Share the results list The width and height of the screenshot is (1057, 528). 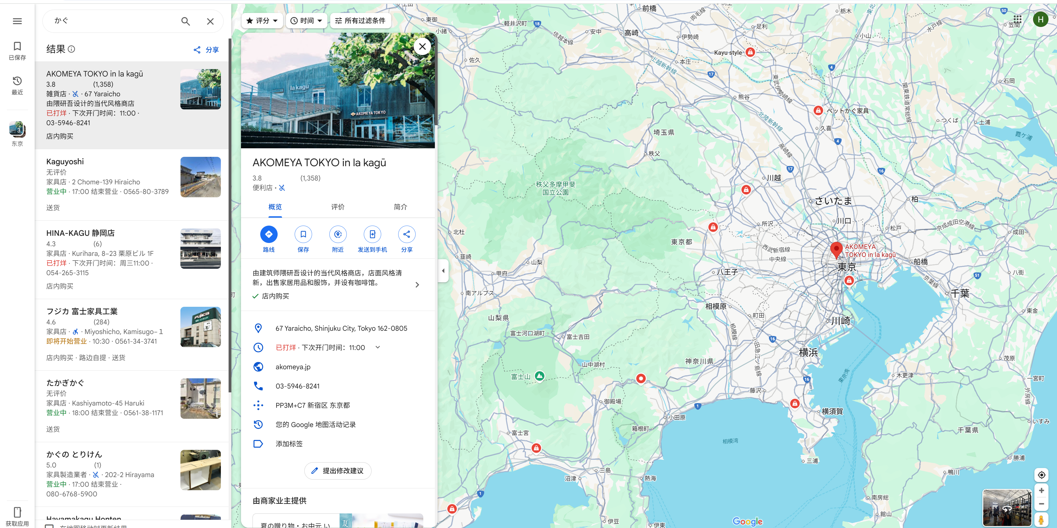(206, 50)
